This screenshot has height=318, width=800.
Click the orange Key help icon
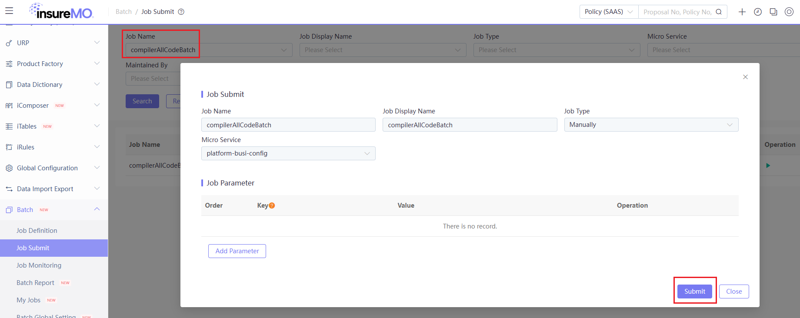tap(272, 205)
